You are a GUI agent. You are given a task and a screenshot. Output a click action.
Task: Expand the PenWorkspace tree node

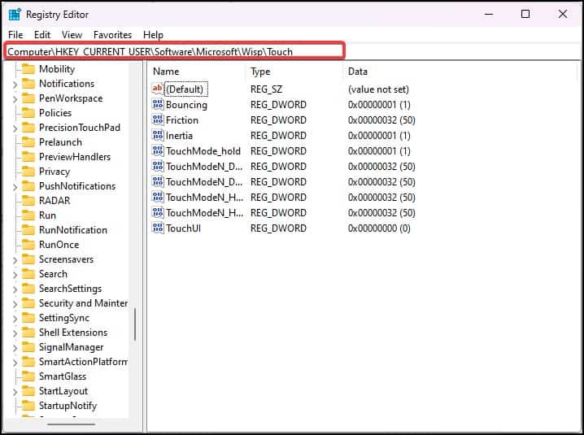15,99
